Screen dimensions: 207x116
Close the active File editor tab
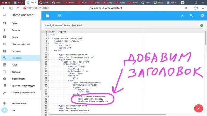click(x=35, y=3)
